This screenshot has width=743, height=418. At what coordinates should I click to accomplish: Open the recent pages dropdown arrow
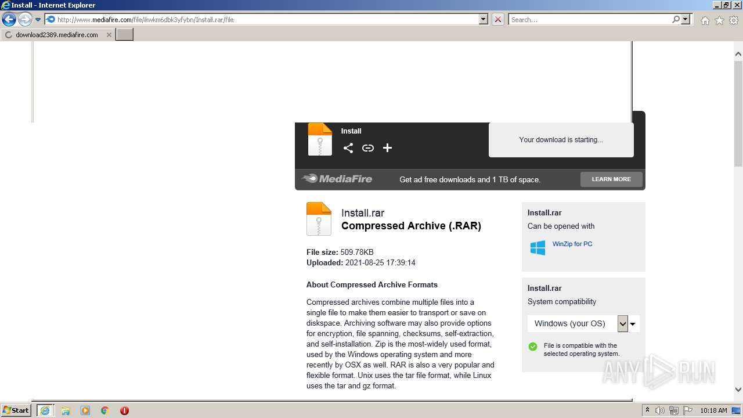click(x=38, y=20)
